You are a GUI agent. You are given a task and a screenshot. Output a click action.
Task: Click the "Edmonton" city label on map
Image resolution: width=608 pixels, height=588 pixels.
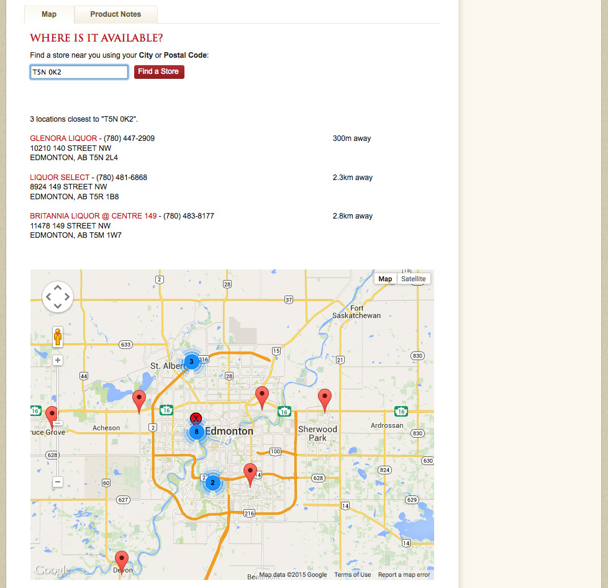pos(229,431)
